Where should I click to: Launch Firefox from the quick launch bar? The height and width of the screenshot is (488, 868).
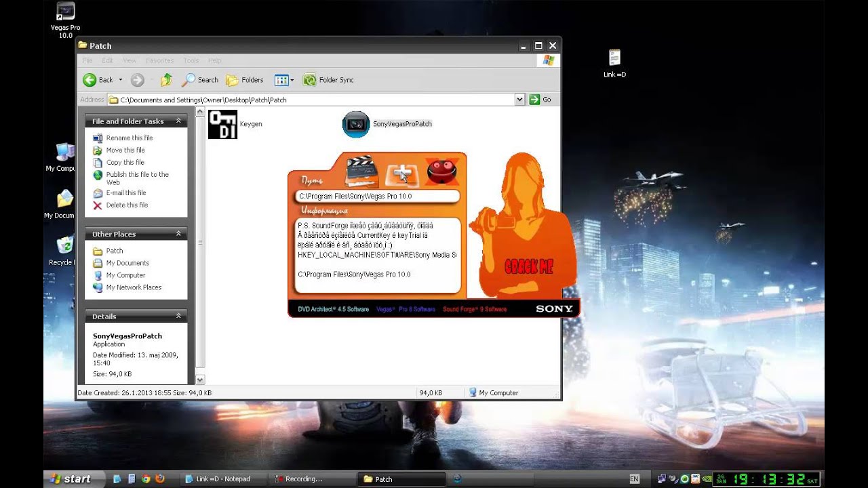[x=160, y=479]
